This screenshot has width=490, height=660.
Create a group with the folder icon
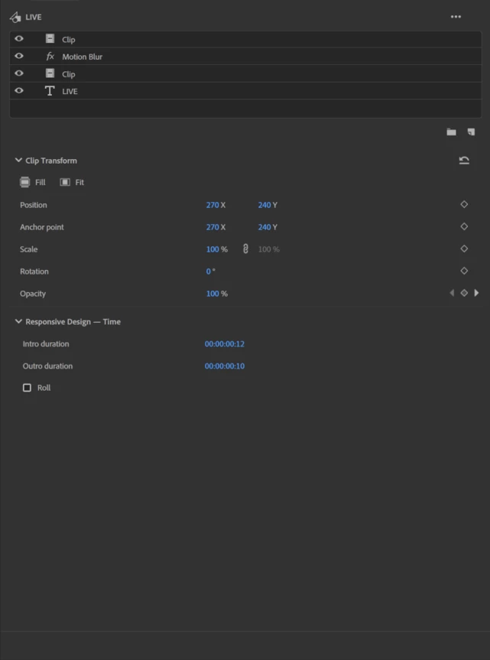tap(451, 132)
